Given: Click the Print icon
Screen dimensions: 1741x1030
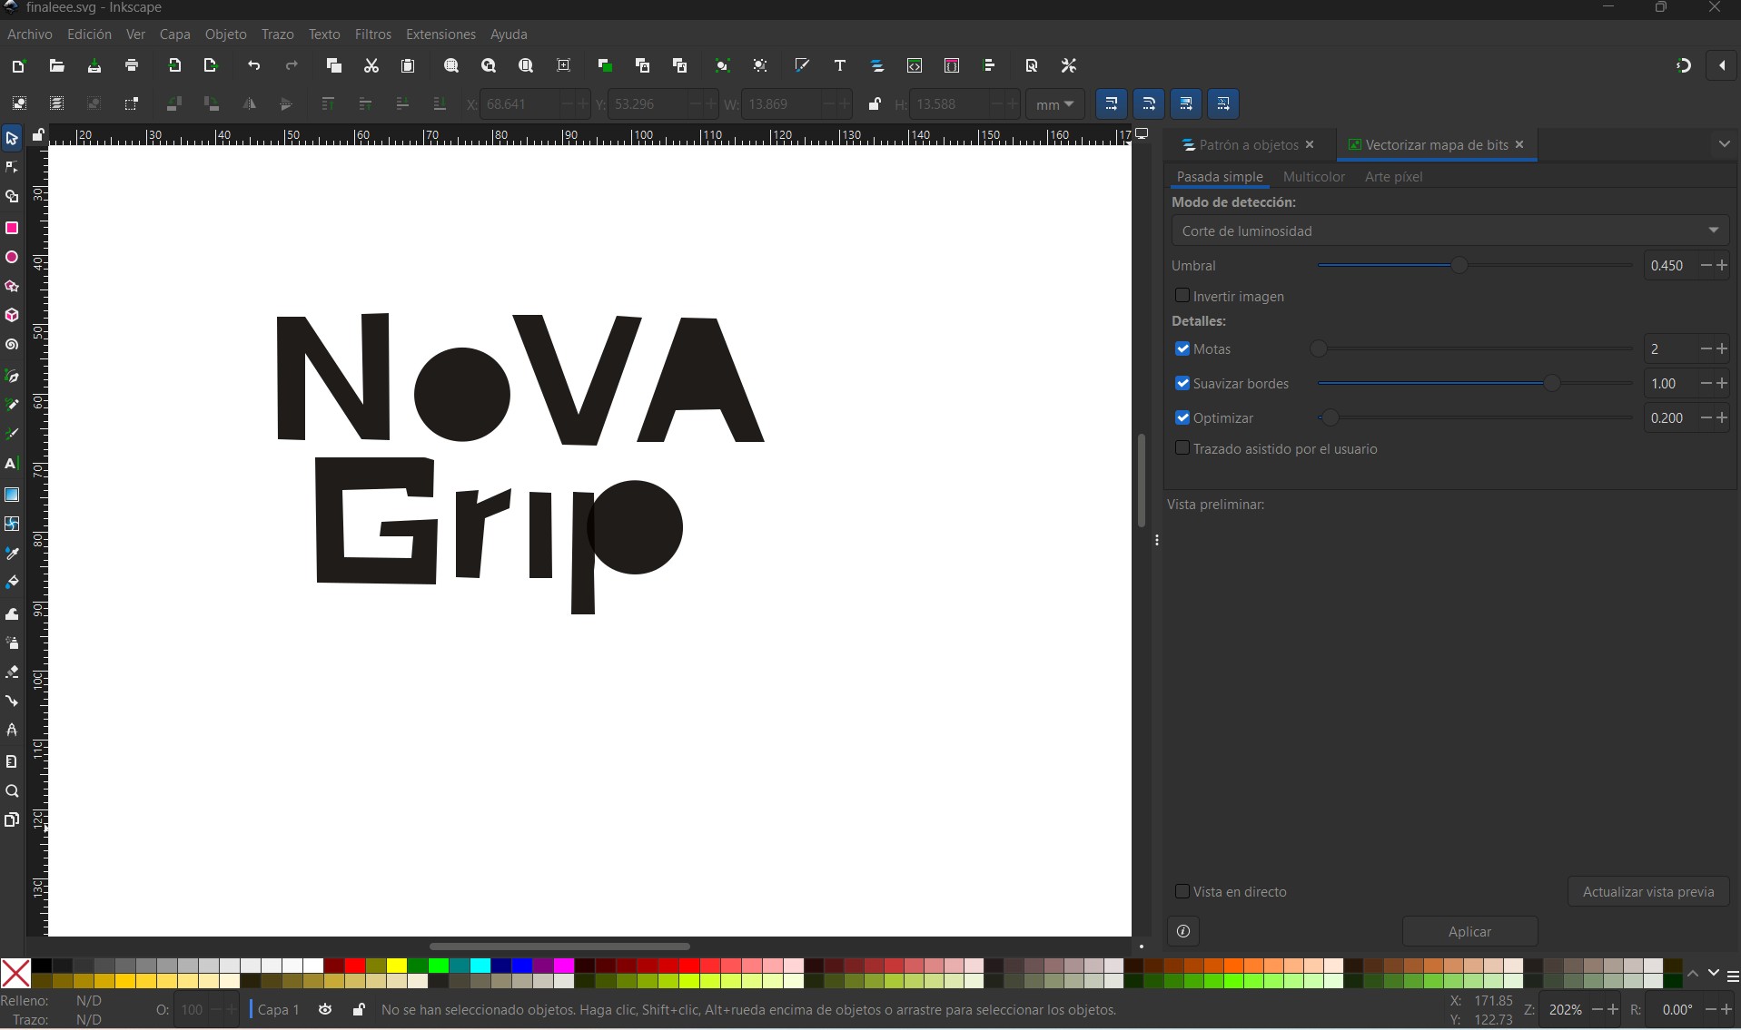Looking at the screenshot, I should pyautogui.click(x=132, y=65).
